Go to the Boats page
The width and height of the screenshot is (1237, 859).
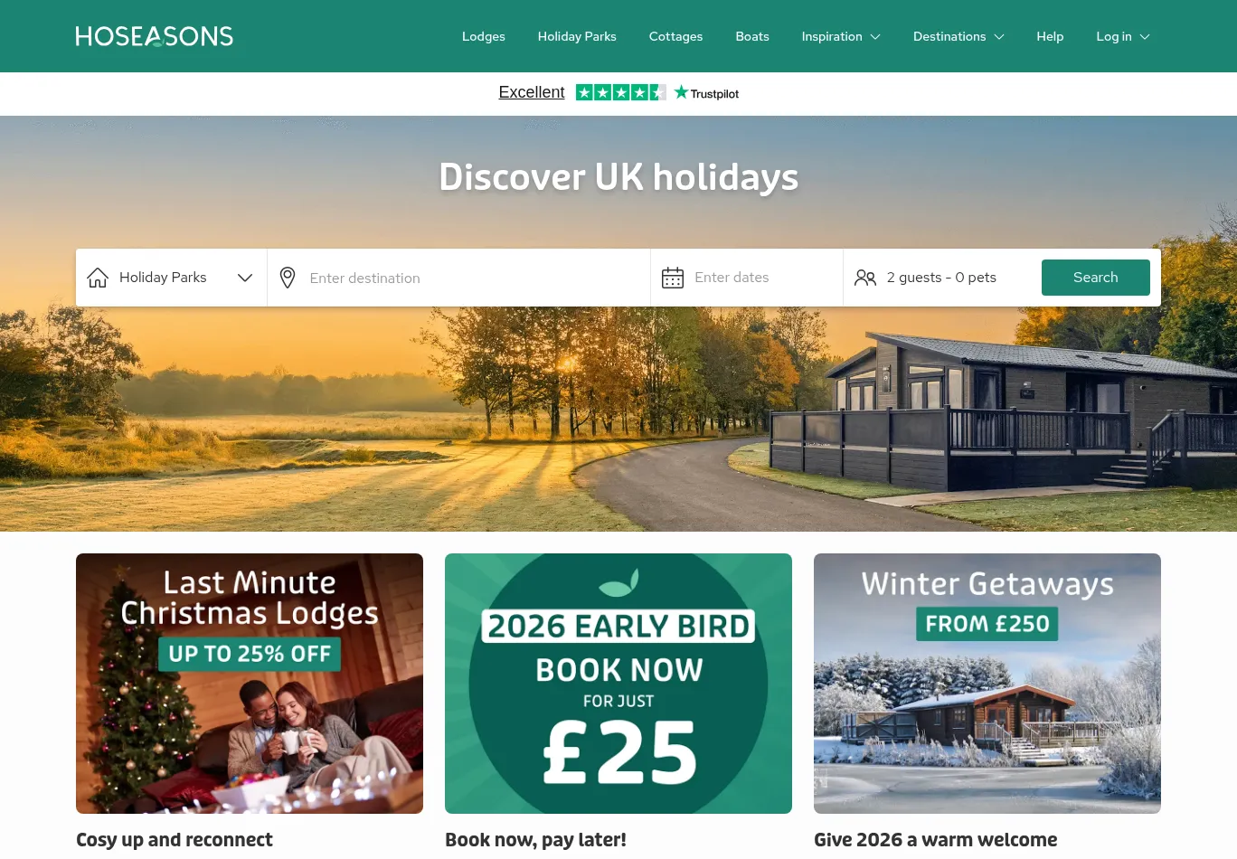(x=752, y=36)
